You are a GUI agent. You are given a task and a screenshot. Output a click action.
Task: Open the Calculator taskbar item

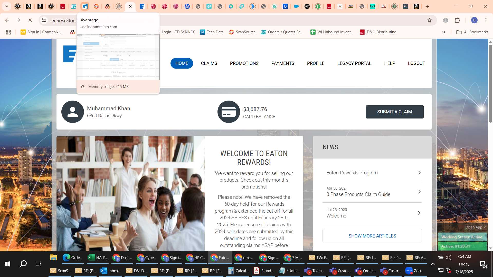tap(238, 271)
